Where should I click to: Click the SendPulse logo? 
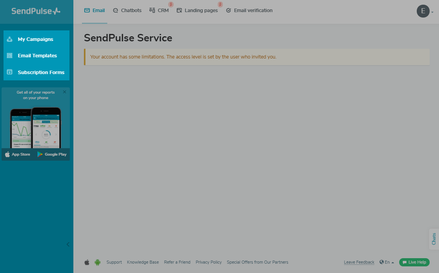click(36, 11)
